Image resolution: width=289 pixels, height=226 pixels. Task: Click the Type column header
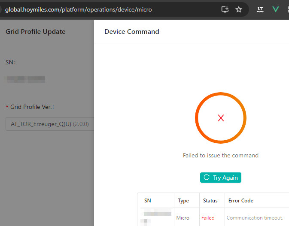coord(183,200)
